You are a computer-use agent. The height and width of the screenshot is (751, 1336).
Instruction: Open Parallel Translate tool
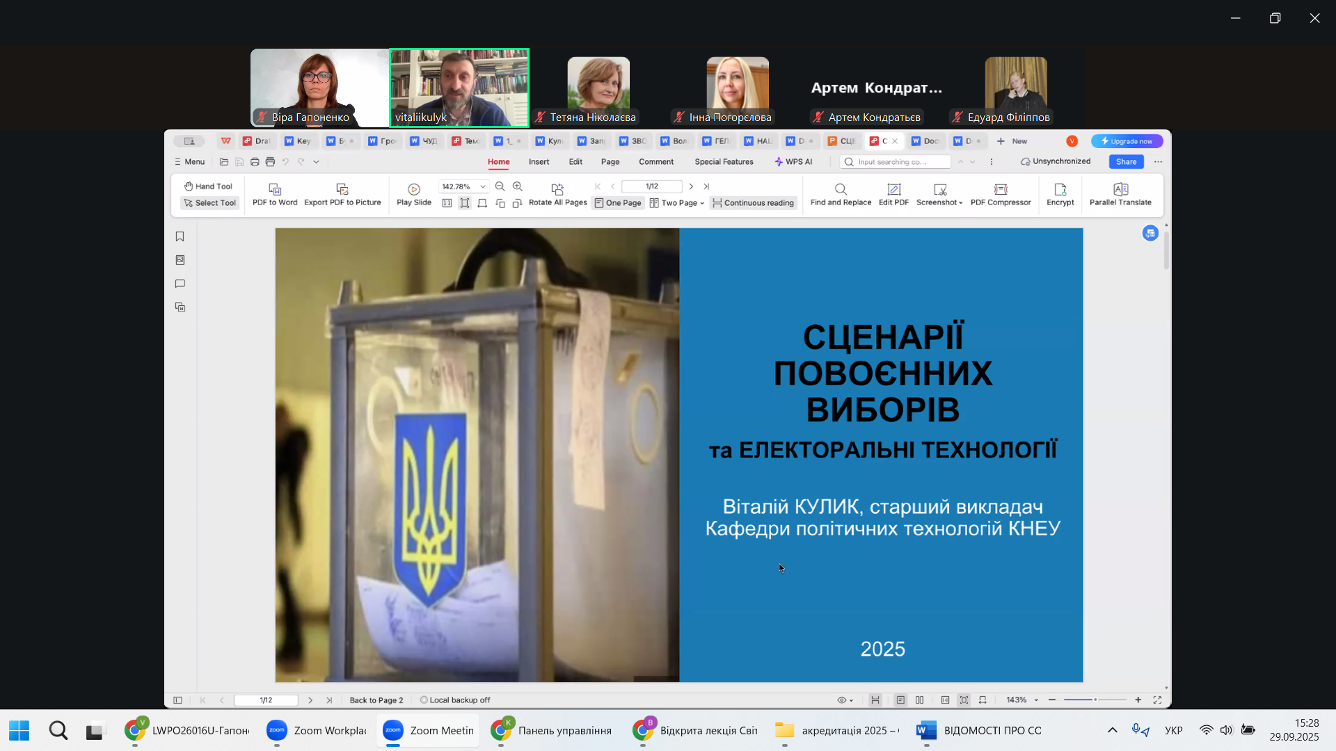click(x=1120, y=189)
